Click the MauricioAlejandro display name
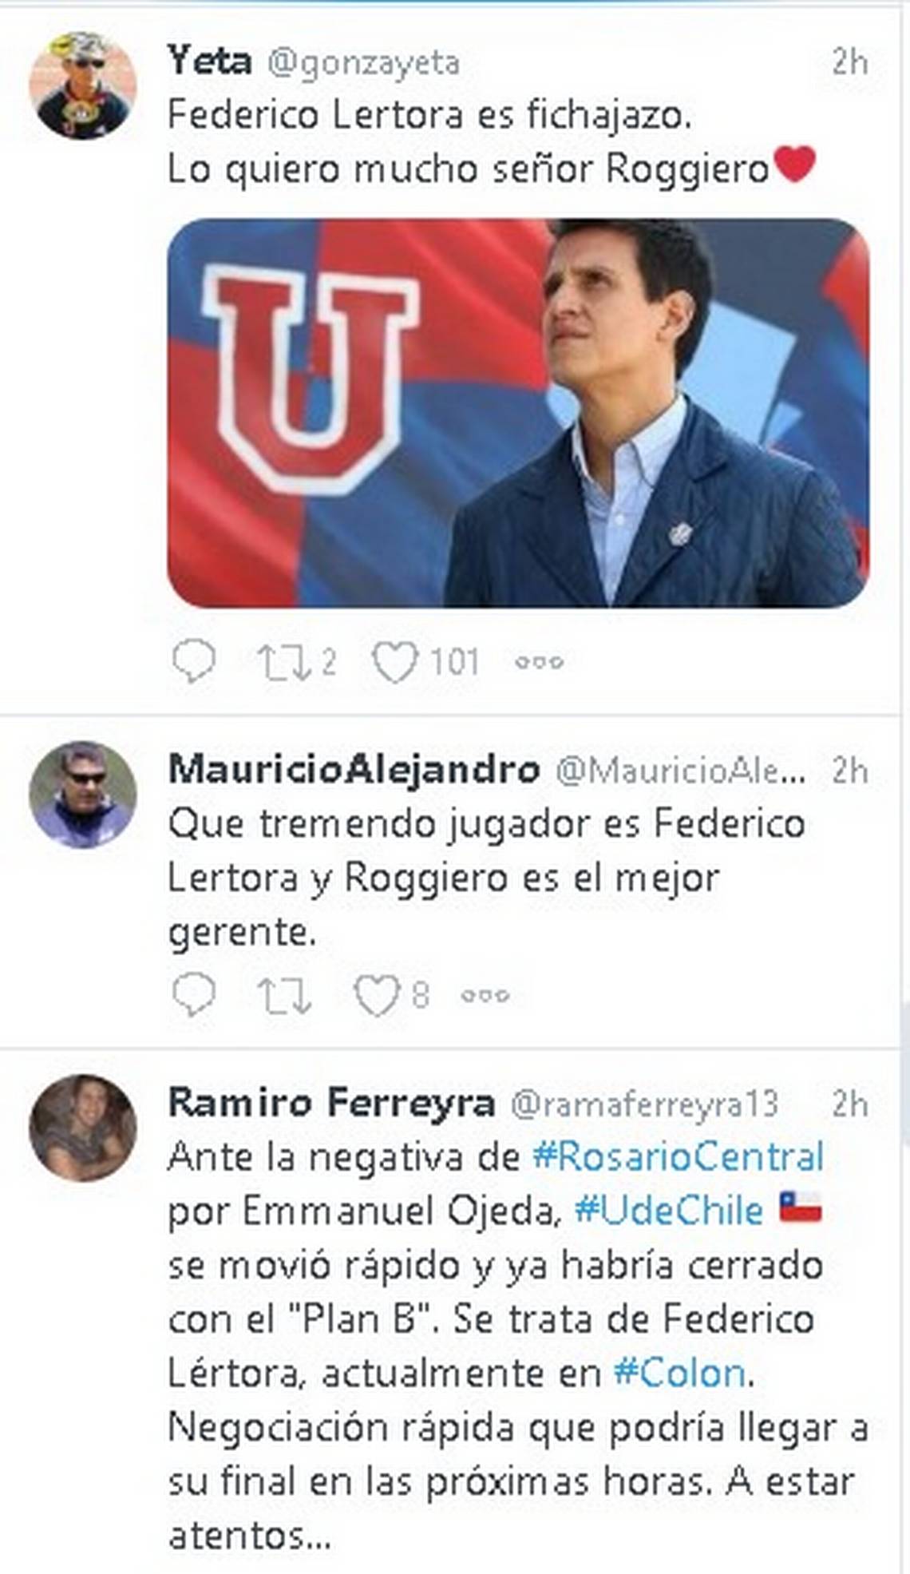 pos(354,769)
